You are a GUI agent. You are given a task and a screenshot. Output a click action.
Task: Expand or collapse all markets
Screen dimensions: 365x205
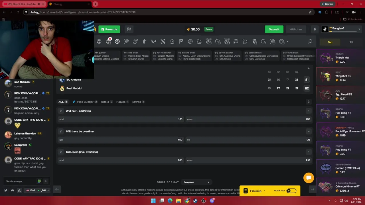(x=309, y=102)
